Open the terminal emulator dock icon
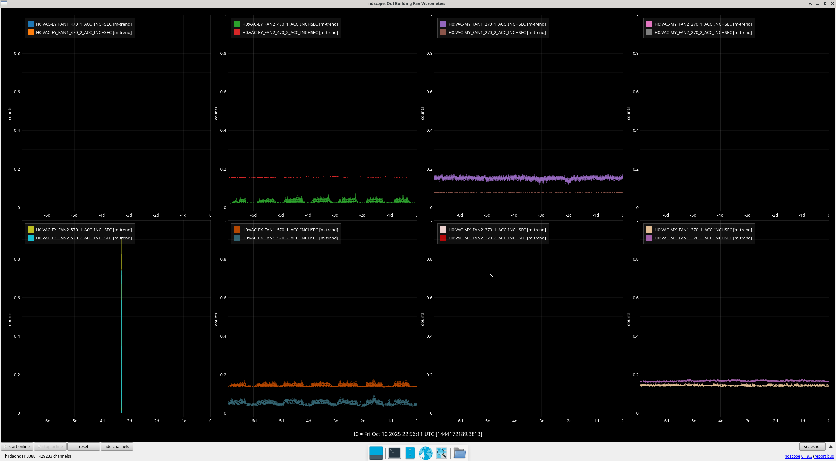 click(394, 453)
